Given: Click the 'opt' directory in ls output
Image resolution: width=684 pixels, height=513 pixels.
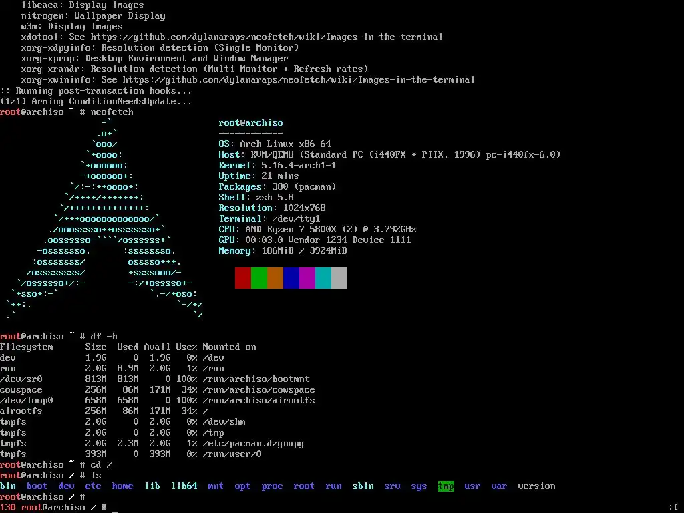Looking at the screenshot, I should (x=242, y=486).
